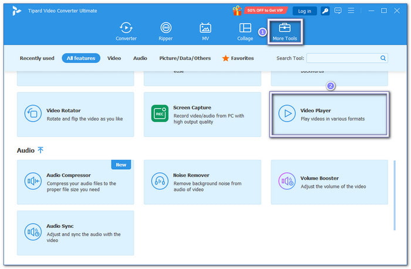Open the register key icon
The height and width of the screenshot is (269, 411).
click(325, 11)
